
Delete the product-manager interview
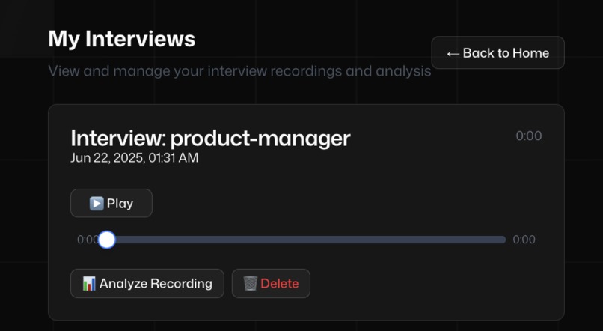click(x=271, y=284)
